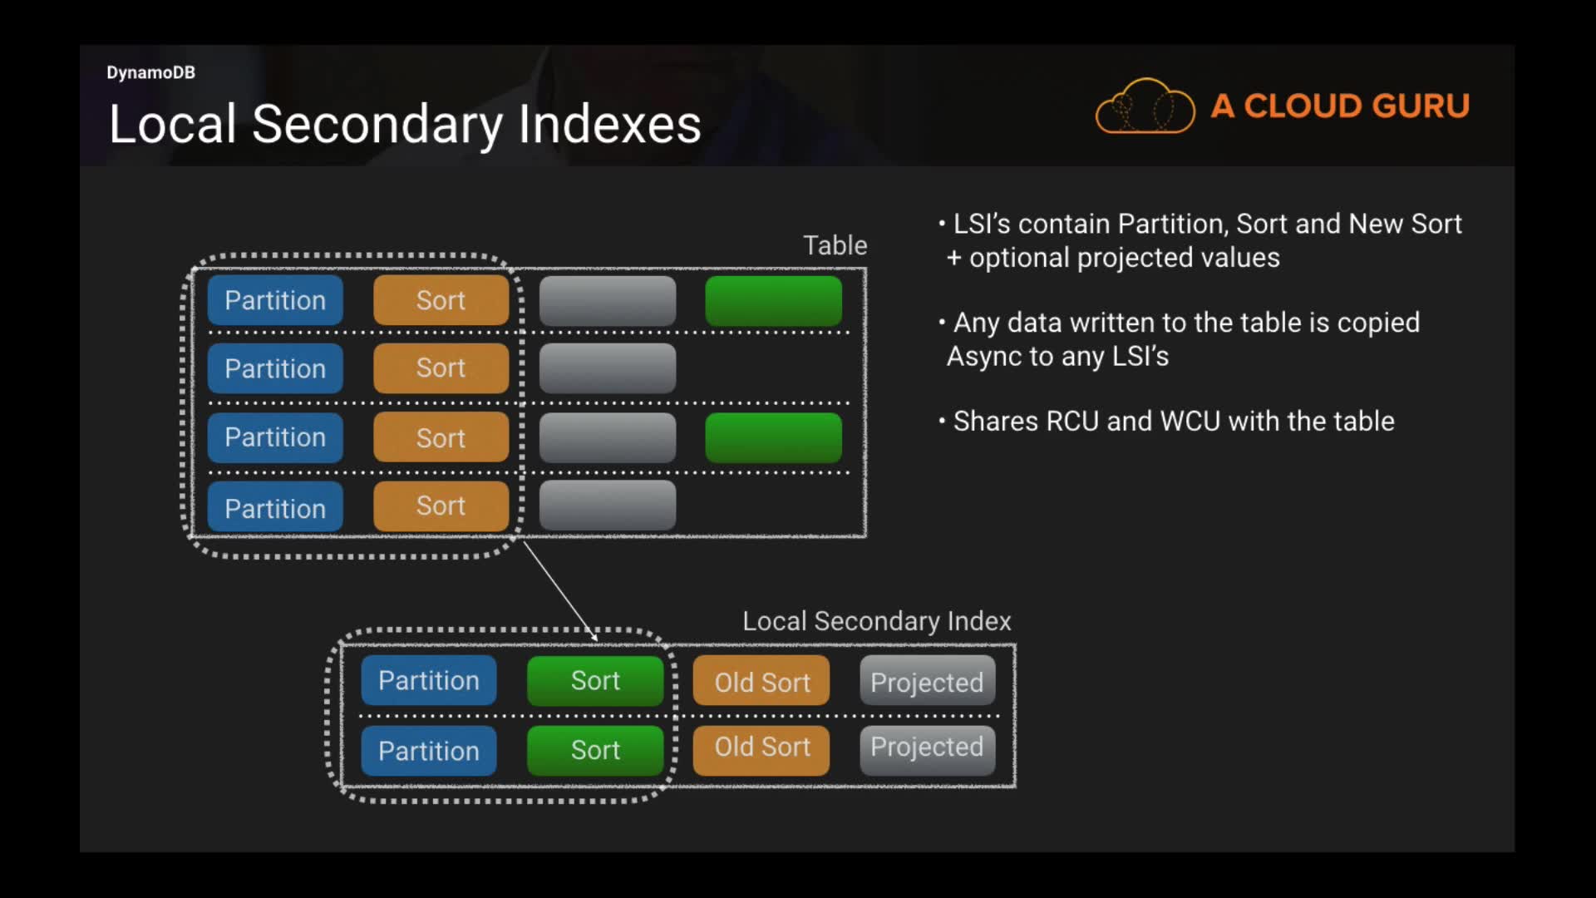Click the top green Sort block in index
1596x898 pixels.
click(x=595, y=681)
